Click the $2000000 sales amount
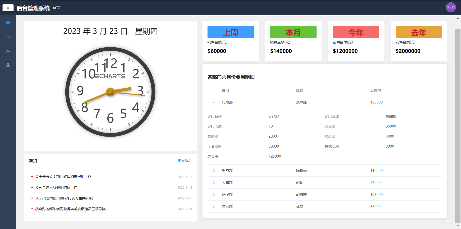Screen dimensions: 461x229 click(408, 51)
